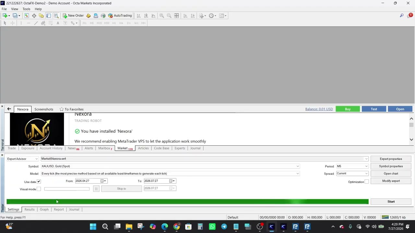This screenshot has width=415, height=233.
Task: Select the line chart icon
Action: (153, 16)
